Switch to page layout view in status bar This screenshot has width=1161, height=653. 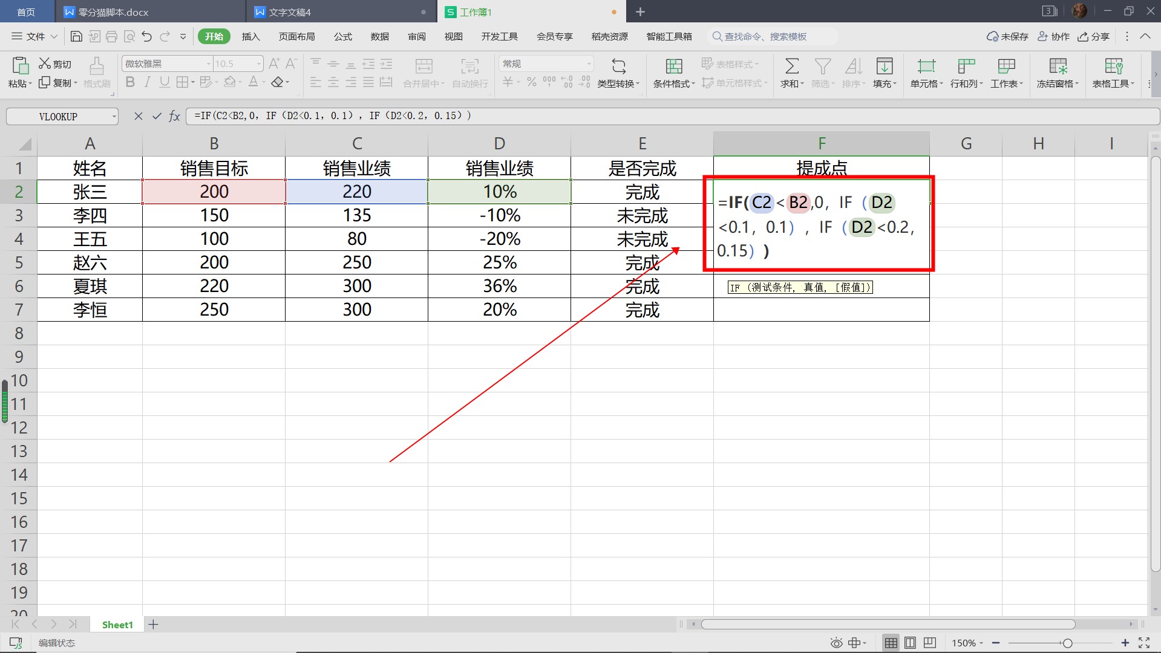[910, 643]
